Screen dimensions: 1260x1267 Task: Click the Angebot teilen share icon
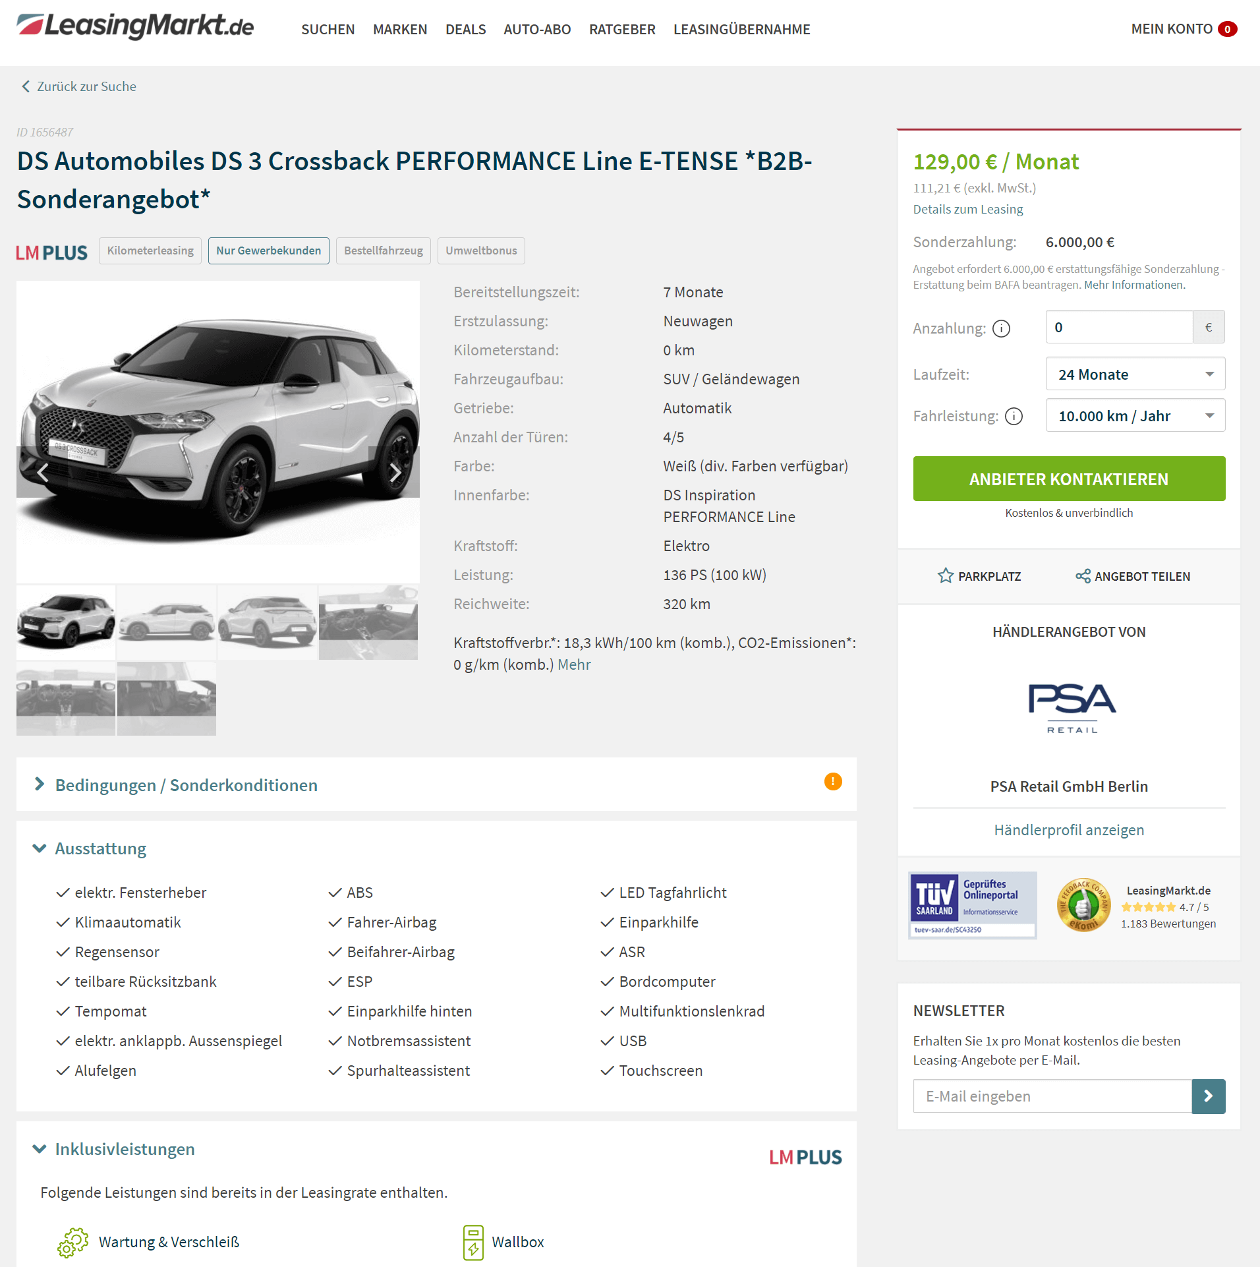(1083, 576)
